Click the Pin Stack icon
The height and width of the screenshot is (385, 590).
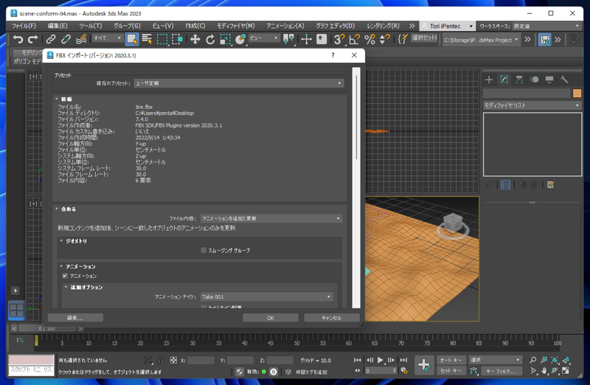(488, 185)
